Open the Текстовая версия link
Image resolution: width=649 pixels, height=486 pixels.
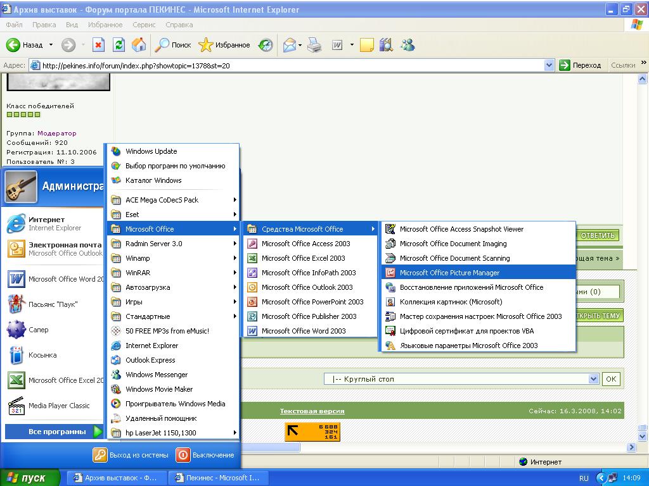pos(312,411)
